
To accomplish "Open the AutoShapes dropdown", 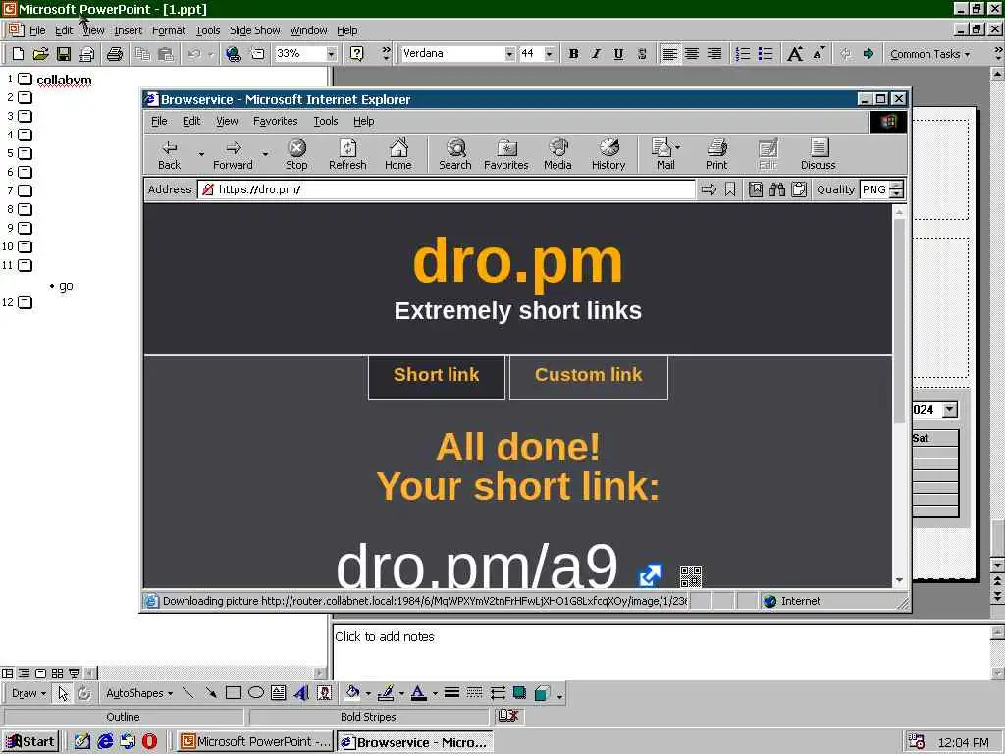I will [139, 693].
